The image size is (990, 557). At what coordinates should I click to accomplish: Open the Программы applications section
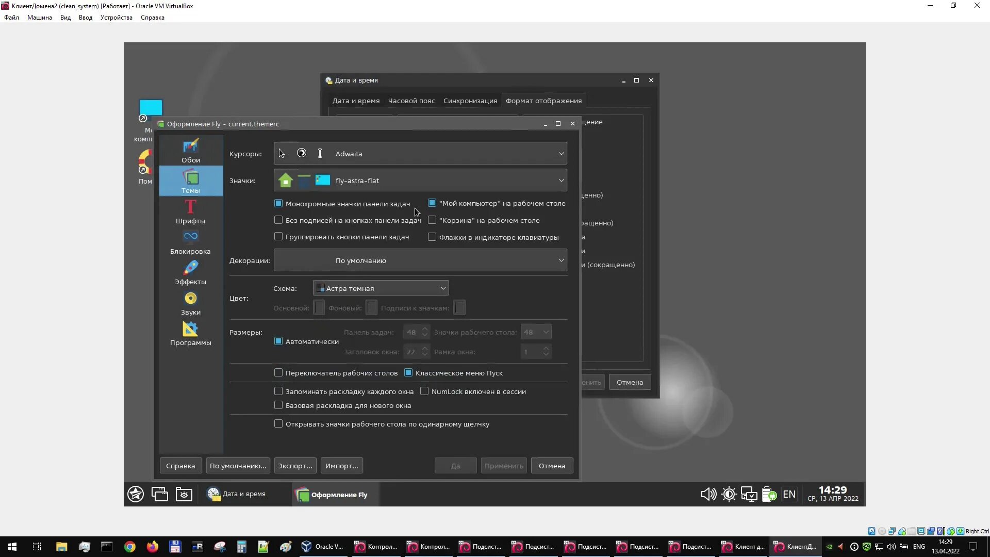coord(191,333)
